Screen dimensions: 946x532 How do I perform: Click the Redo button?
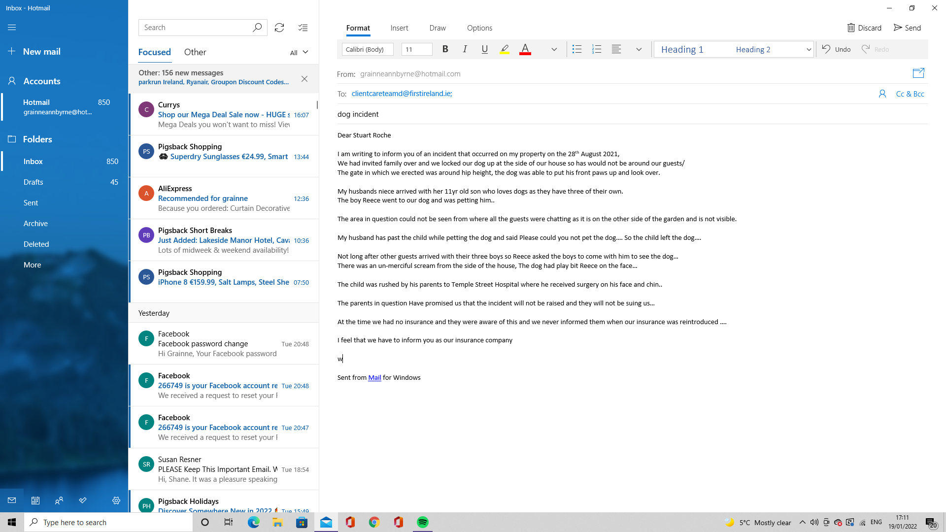point(875,49)
